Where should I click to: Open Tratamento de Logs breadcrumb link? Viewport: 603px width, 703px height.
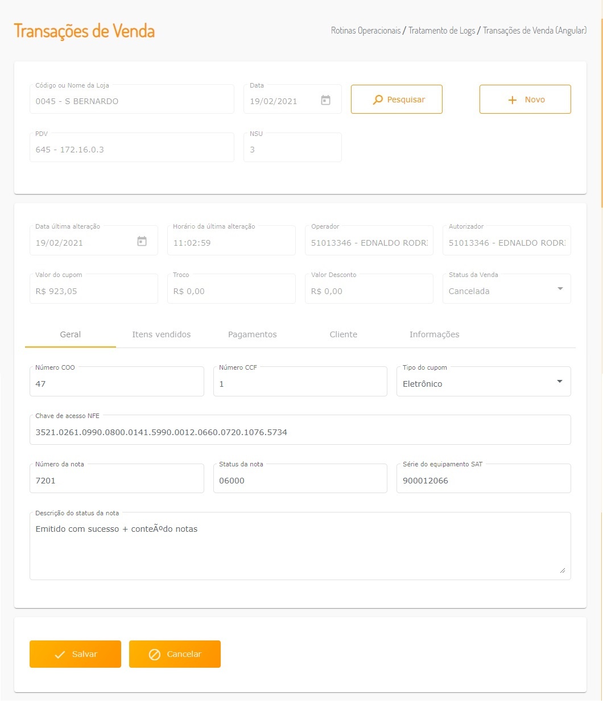click(441, 31)
